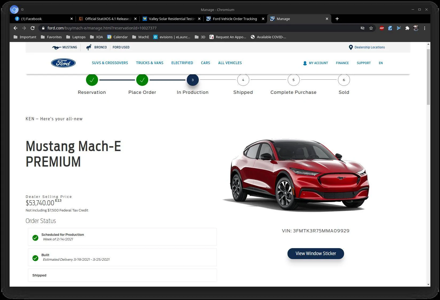The height and width of the screenshot is (300, 440).
Task: Click the eye-crossed tracking indicator in address bar
Action: click(363, 28)
